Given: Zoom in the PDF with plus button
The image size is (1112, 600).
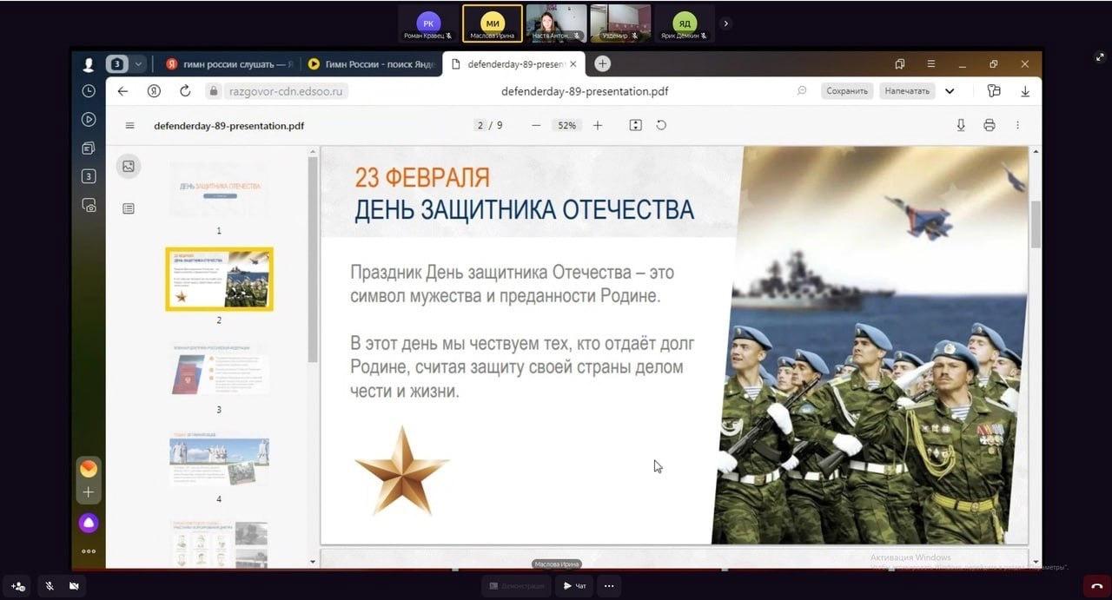Looking at the screenshot, I should point(598,125).
